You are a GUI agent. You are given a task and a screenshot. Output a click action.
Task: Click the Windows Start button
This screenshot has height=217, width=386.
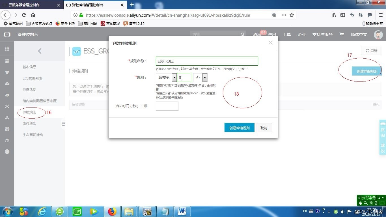pyautogui.click(x=7, y=211)
